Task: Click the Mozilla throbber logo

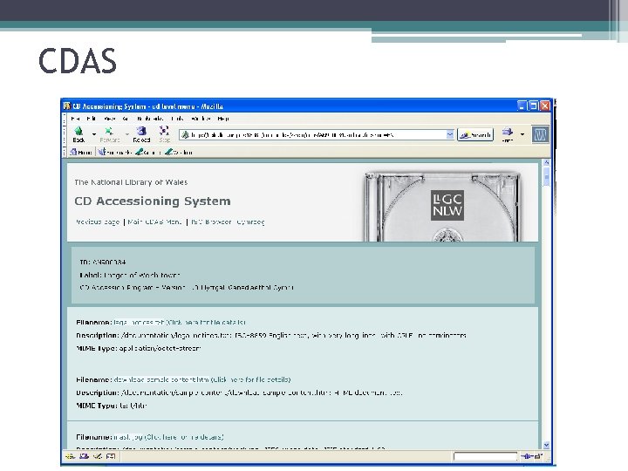Action: [x=540, y=134]
